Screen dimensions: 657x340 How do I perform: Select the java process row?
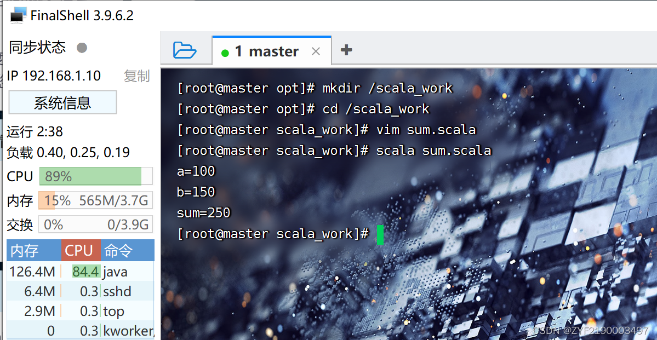[x=81, y=272]
